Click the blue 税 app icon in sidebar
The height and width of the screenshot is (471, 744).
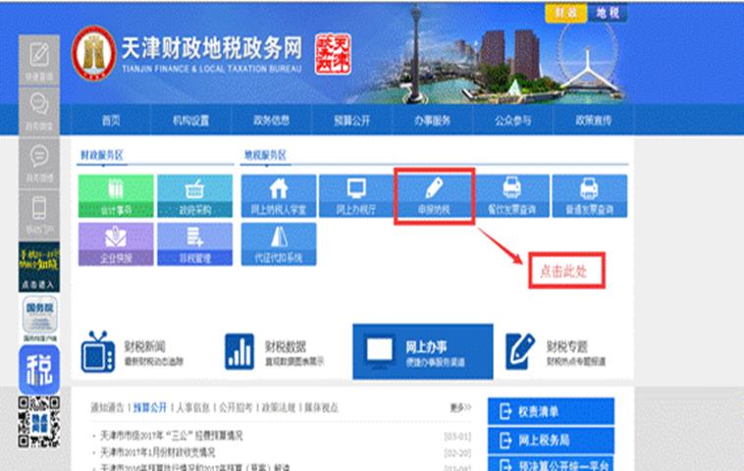tap(38, 370)
